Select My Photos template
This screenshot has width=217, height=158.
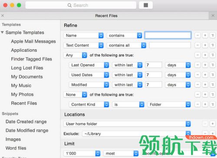coord(22,94)
